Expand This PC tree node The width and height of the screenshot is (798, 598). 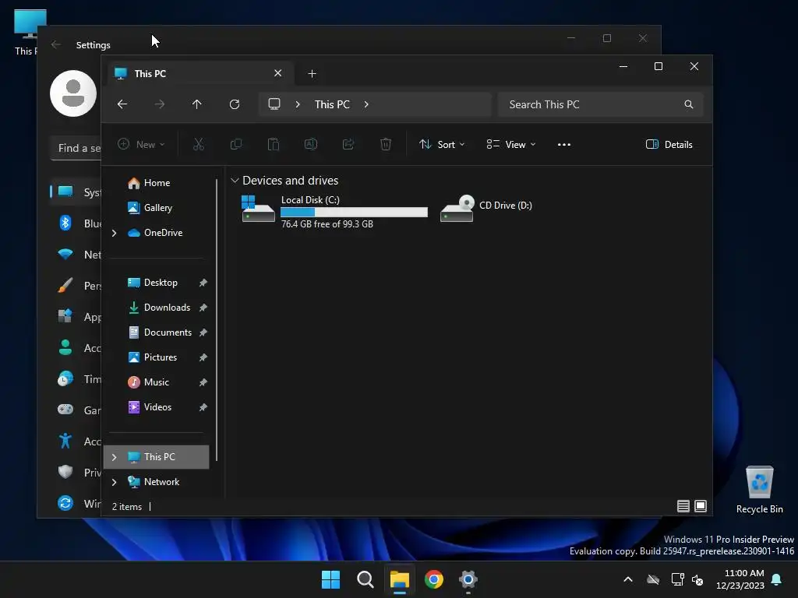click(114, 457)
